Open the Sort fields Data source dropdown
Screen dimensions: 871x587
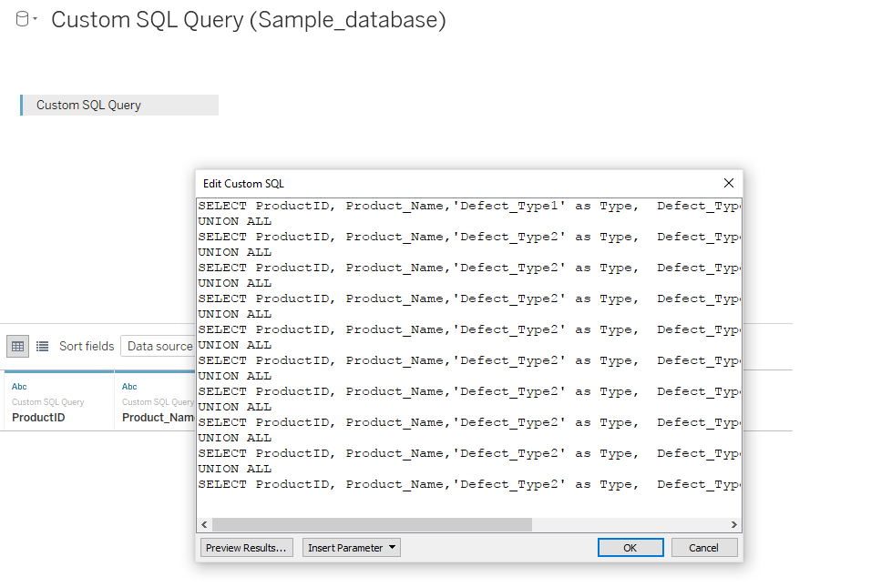[160, 346]
